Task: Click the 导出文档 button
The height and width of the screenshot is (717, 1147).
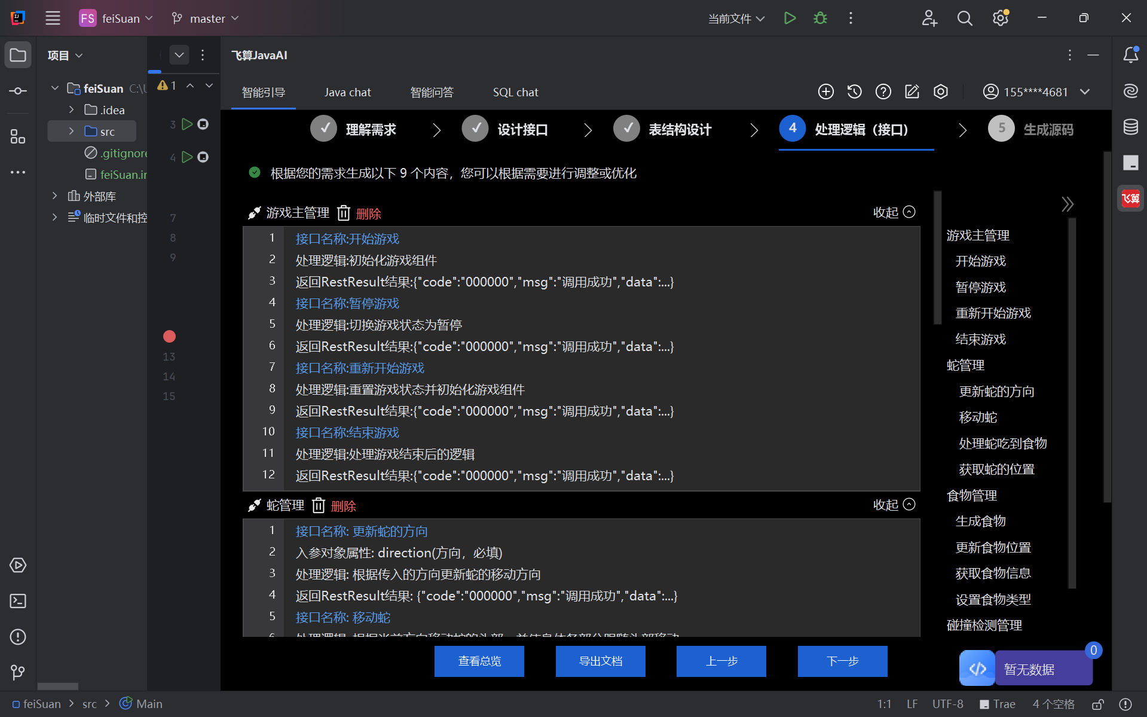Action: [x=600, y=661]
